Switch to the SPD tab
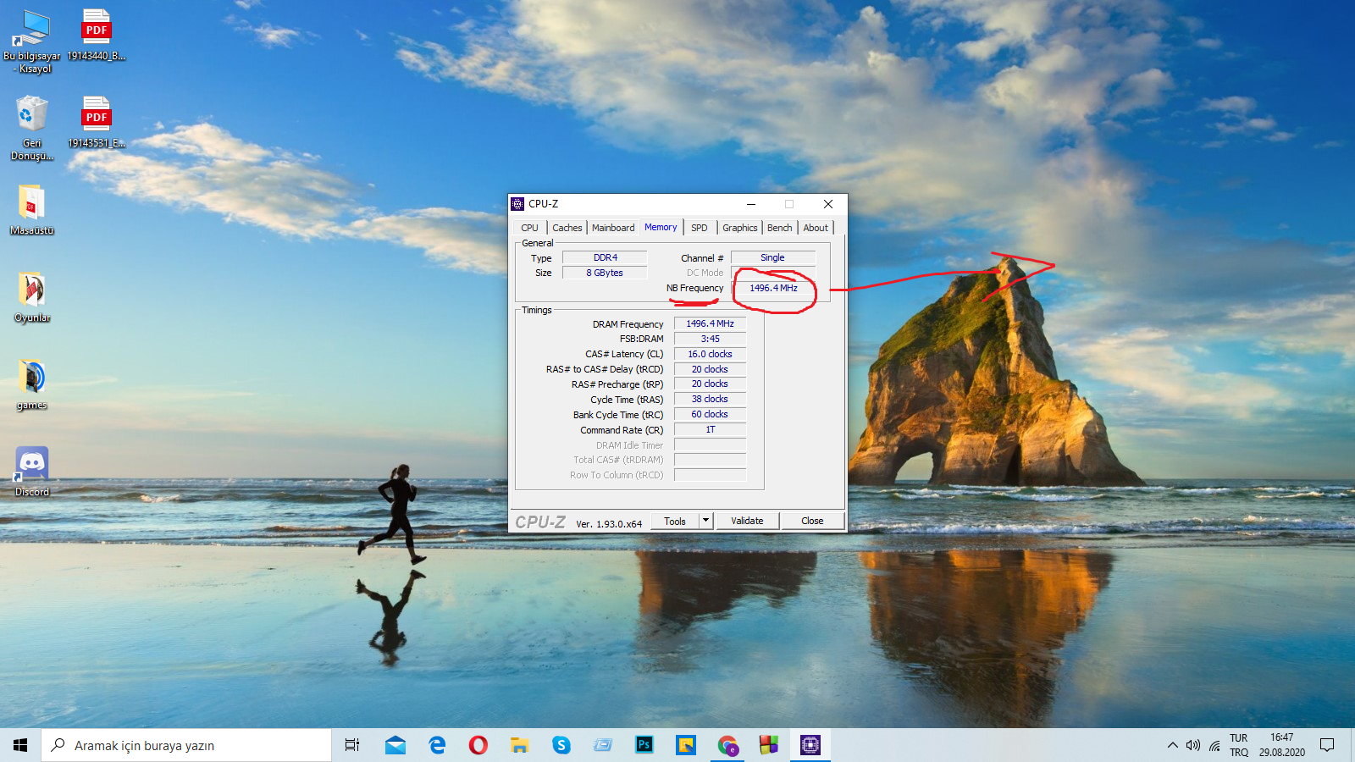The image size is (1355, 762). pyautogui.click(x=700, y=228)
